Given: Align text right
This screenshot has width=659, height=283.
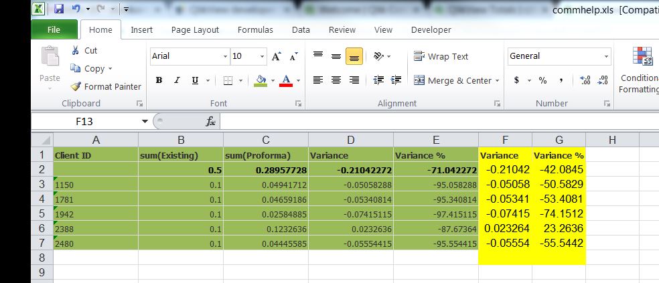Looking at the screenshot, I should tap(354, 80).
